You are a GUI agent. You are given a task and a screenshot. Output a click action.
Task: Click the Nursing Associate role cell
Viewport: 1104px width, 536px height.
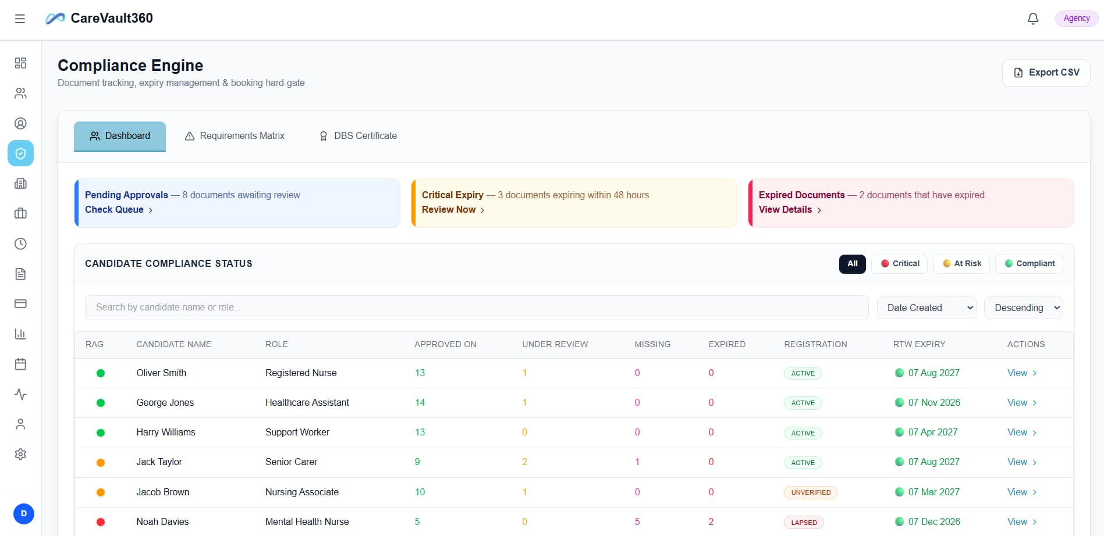(x=302, y=492)
